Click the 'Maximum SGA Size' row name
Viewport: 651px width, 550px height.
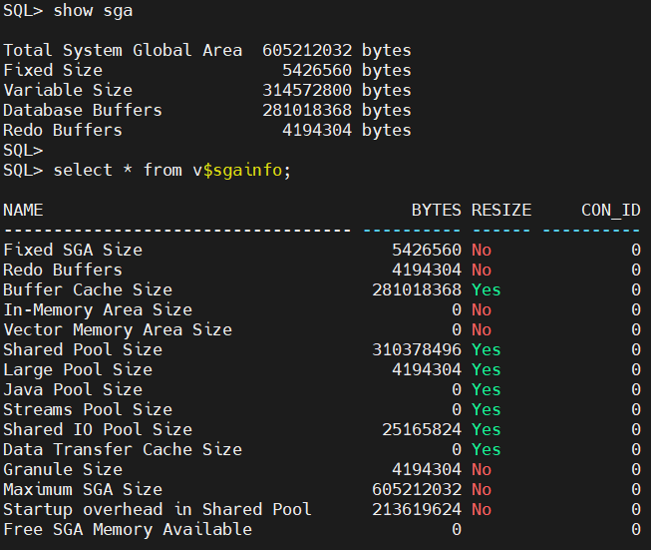point(83,489)
